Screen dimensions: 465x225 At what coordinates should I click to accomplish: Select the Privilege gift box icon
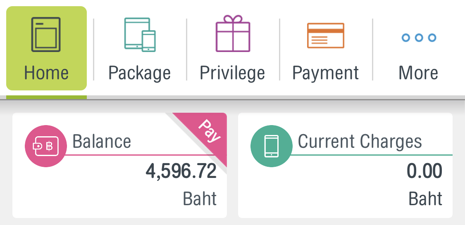[x=233, y=34]
